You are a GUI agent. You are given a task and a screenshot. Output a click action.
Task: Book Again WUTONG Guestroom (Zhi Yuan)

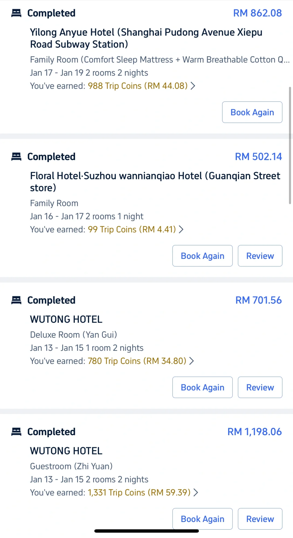coord(202,519)
